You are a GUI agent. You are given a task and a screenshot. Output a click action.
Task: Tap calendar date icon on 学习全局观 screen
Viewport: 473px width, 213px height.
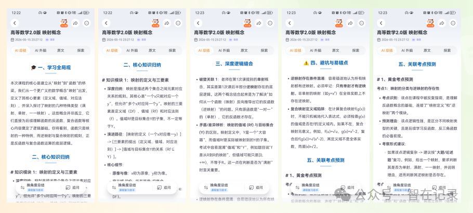click(12, 39)
